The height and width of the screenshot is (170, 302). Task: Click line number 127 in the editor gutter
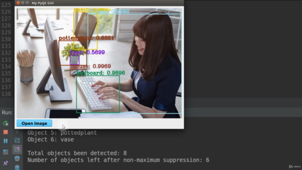(6, 18)
